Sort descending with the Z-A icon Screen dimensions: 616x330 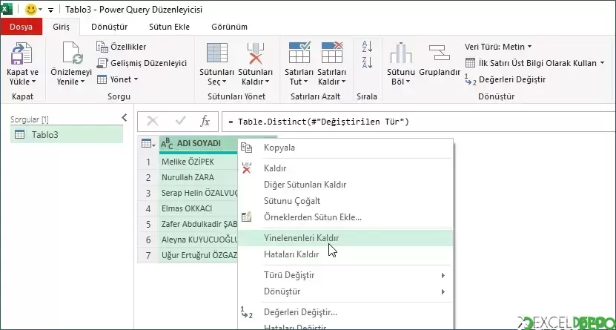click(x=367, y=62)
